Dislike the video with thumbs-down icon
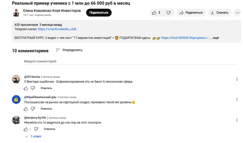The height and width of the screenshot is (143, 243). 168,13
